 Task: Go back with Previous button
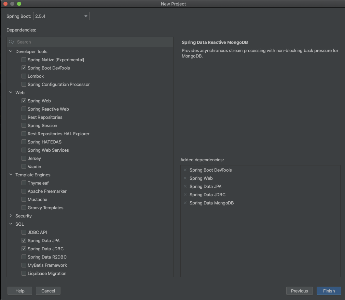pyautogui.click(x=300, y=291)
